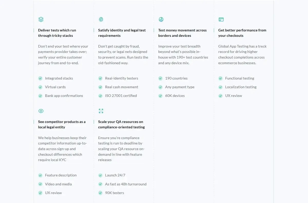
Task: Click the fingerprint identity icon
Action: point(101,19)
